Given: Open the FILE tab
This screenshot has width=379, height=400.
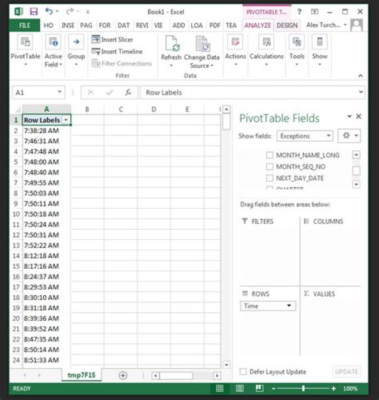Looking at the screenshot, I should click(24, 25).
